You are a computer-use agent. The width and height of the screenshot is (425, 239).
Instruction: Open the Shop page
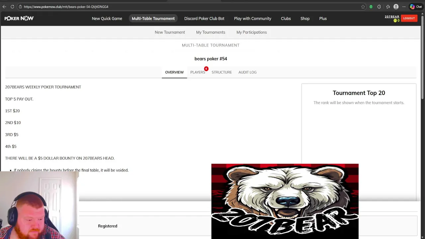click(x=305, y=19)
